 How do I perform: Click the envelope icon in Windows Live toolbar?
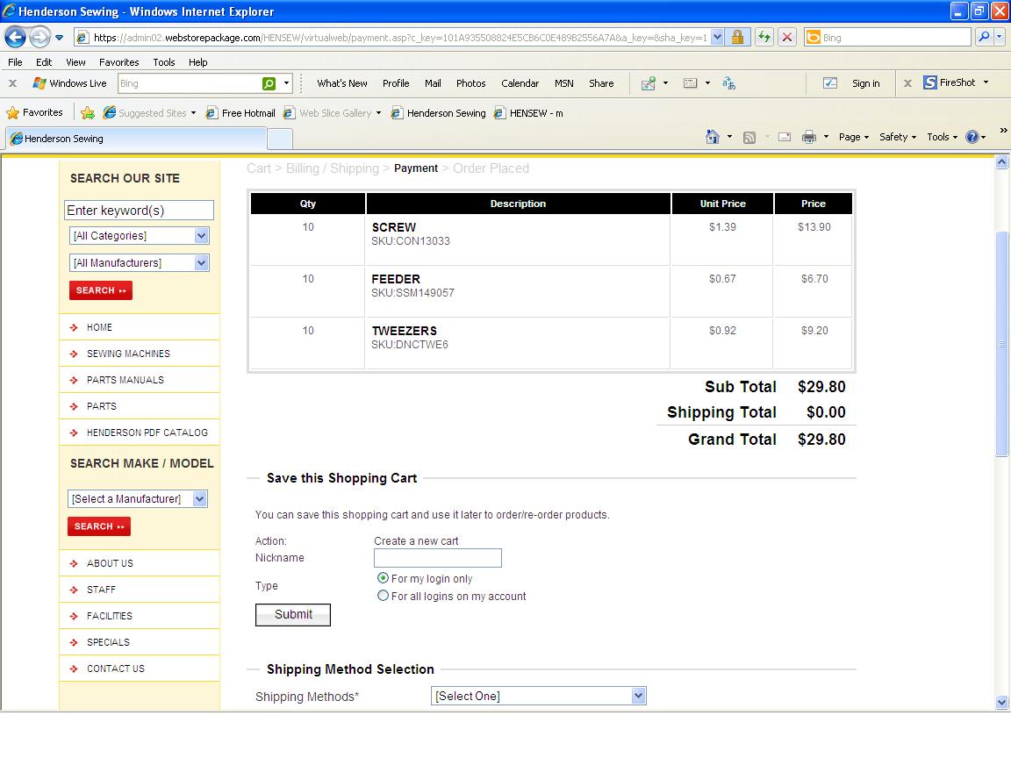coord(690,83)
